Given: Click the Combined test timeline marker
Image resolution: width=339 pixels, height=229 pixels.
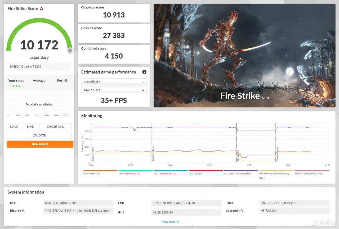Looking at the screenshot, I should click(277, 154).
